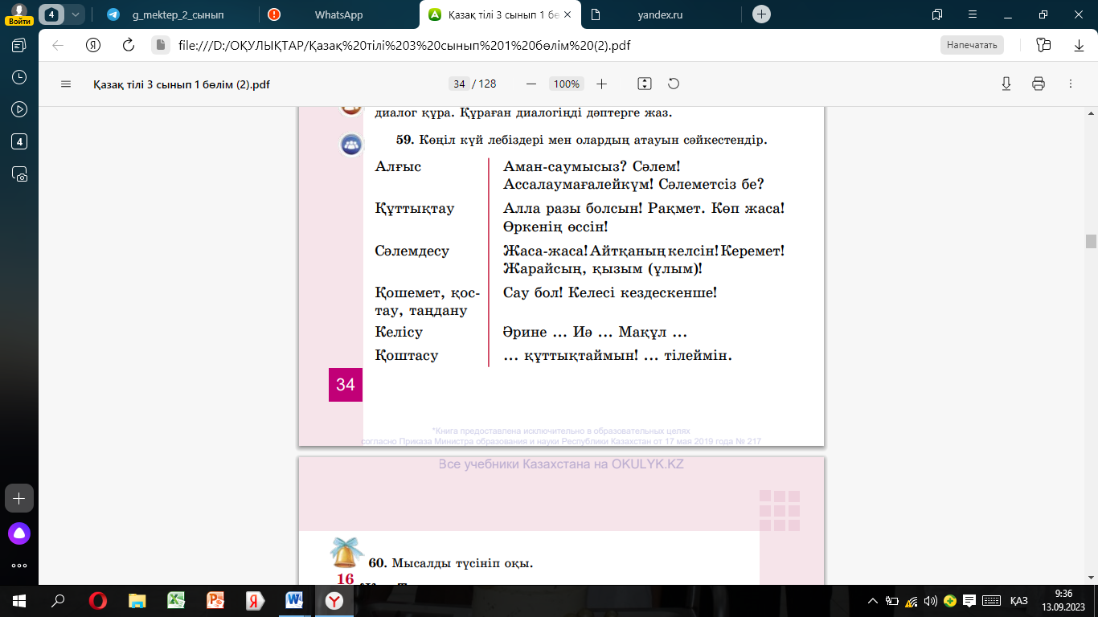Viewport: 1098px width, 617px height.
Task: Open the PDF sidebar hamburger menu
Action: [x=66, y=84]
